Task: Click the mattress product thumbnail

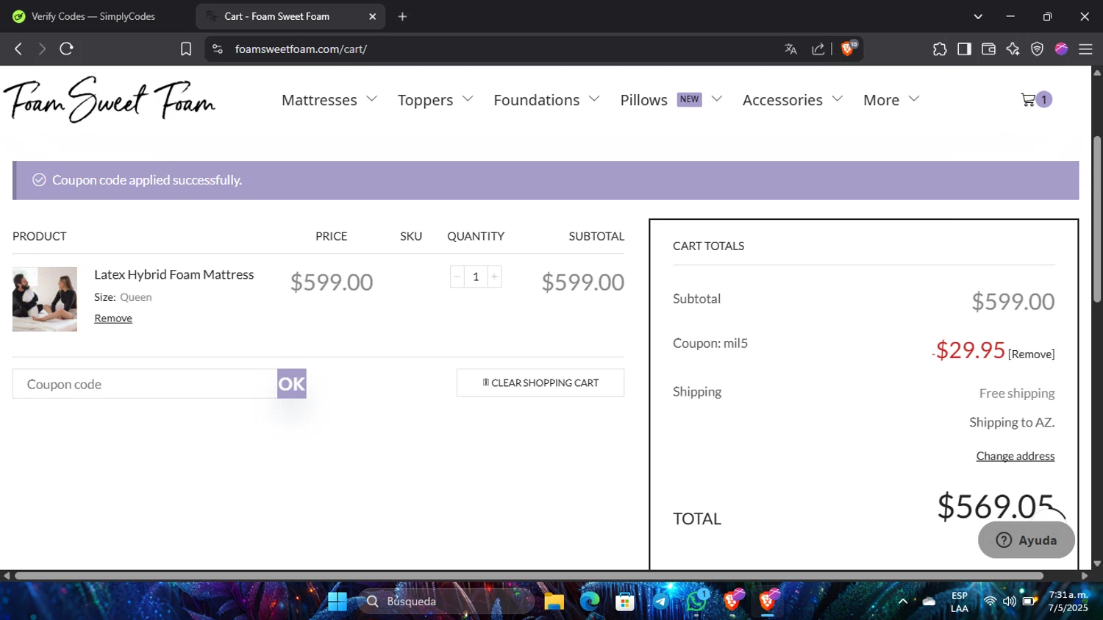Action: [45, 299]
